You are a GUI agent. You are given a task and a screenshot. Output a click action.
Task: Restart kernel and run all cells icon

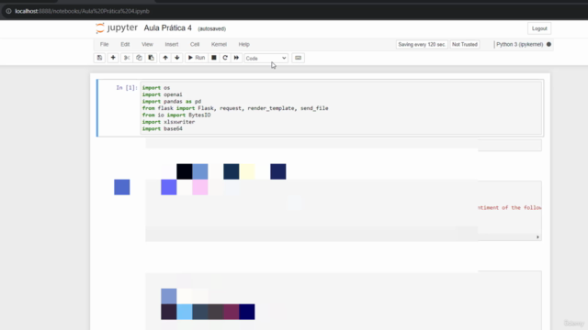coord(236,58)
